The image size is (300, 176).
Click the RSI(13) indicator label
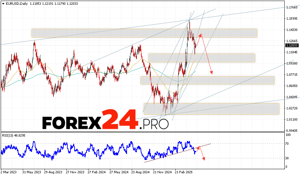pos(14,135)
